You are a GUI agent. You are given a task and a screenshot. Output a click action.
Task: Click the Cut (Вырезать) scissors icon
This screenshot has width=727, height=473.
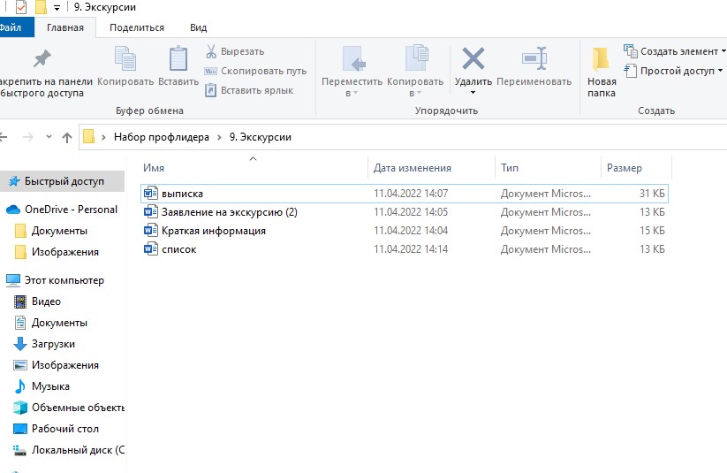211,51
